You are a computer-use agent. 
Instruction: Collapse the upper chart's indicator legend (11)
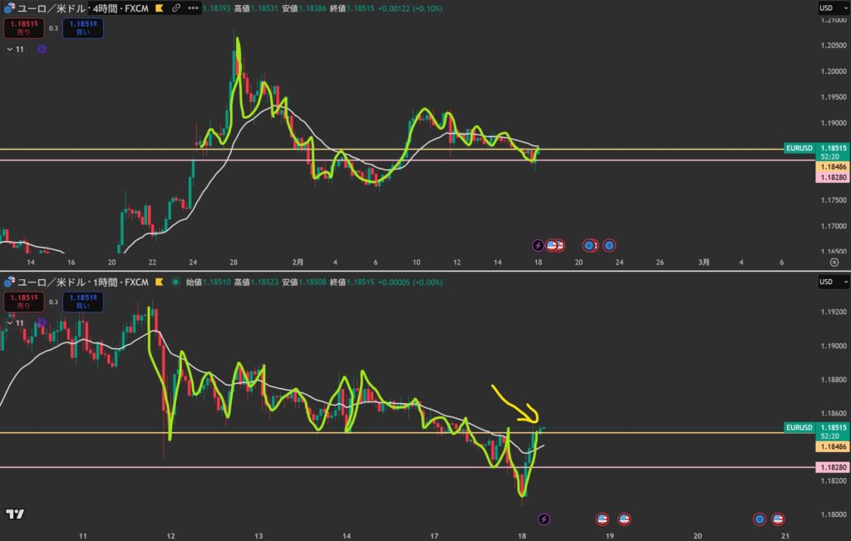(x=16, y=50)
